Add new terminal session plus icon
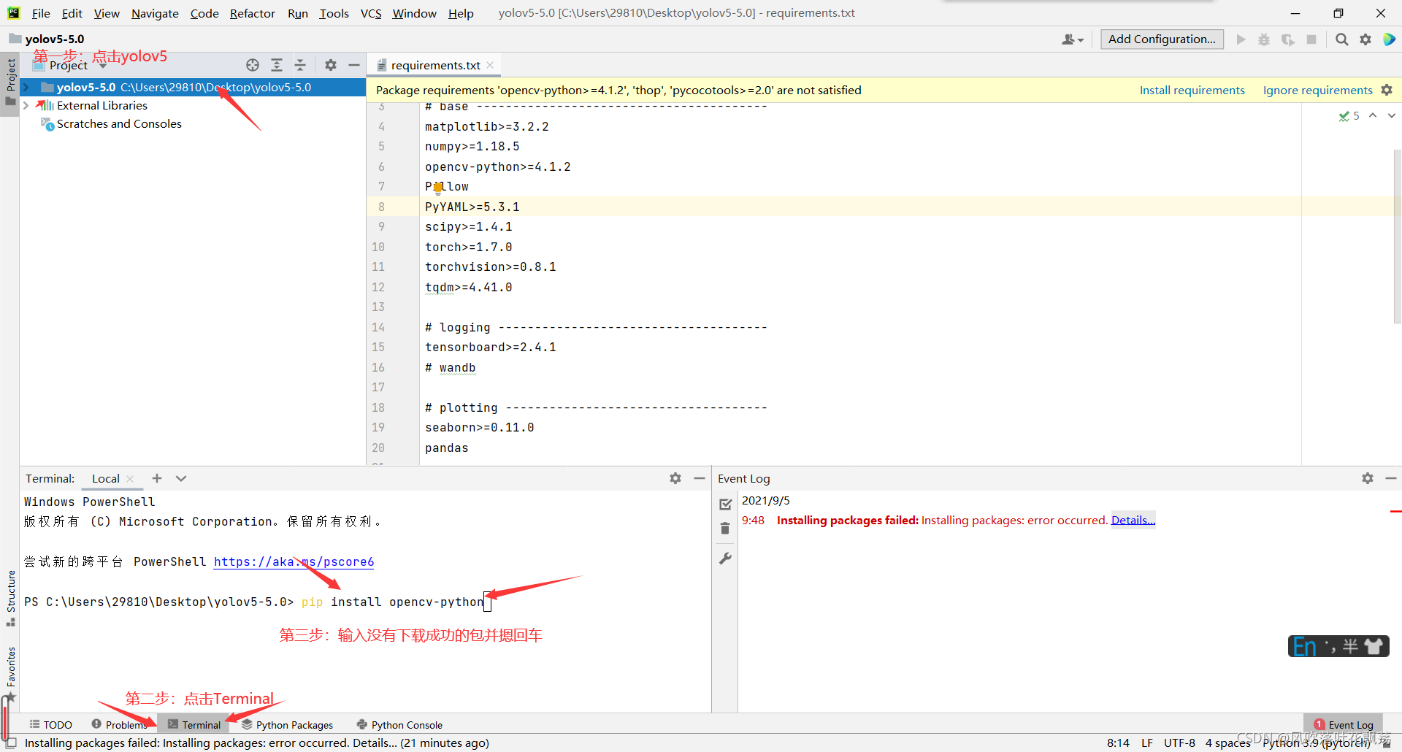The height and width of the screenshot is (752, 1402). (x=157, y=478)
